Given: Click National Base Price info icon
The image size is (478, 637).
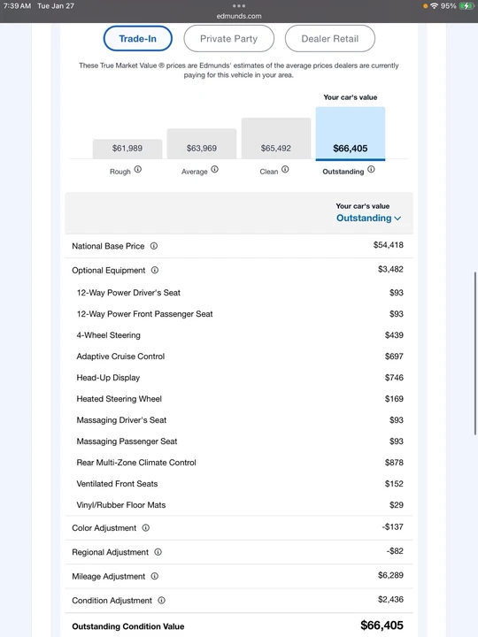Looking at the screenshot, I should click(154, 246).
